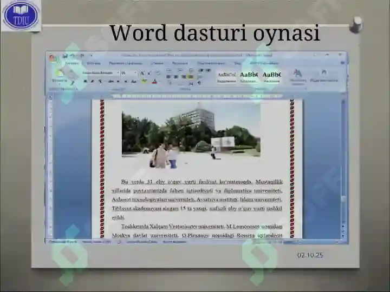This screenshot has height=292, width=390.
Task: Select the campus photo in the document
Action: coord(191,135)
